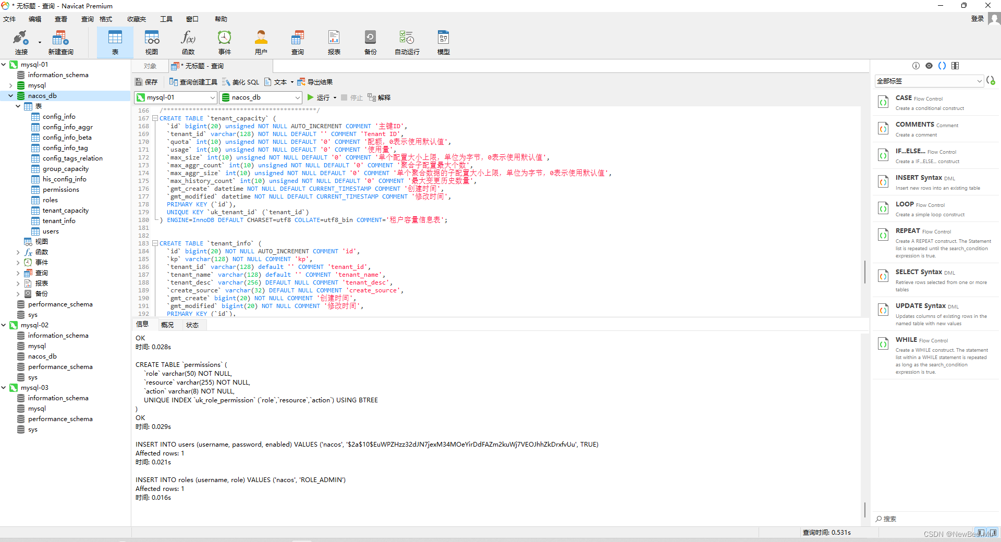Click the SQL editor vertical scrollbar

pos(865,272)
